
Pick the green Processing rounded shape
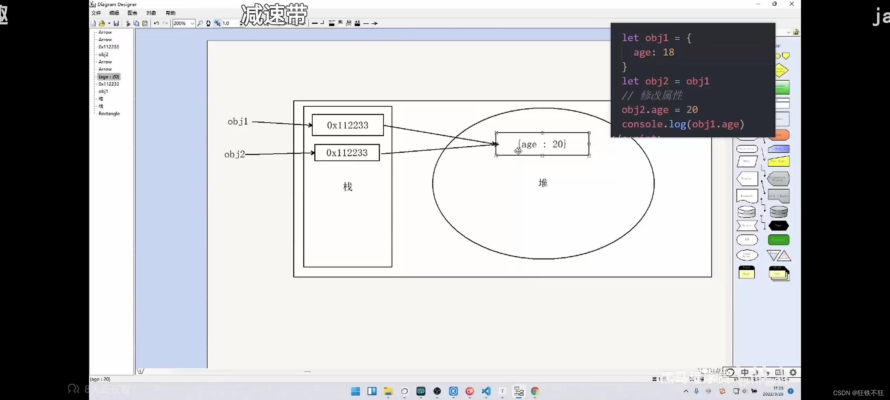coord(778,240)
